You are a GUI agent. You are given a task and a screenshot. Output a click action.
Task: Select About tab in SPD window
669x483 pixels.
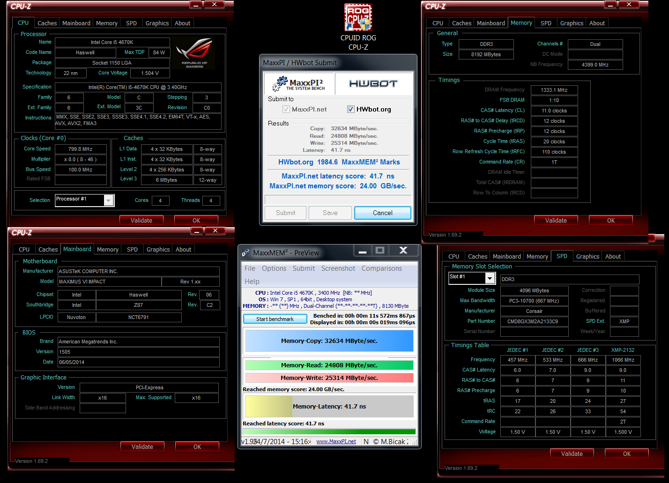[613, 256]
